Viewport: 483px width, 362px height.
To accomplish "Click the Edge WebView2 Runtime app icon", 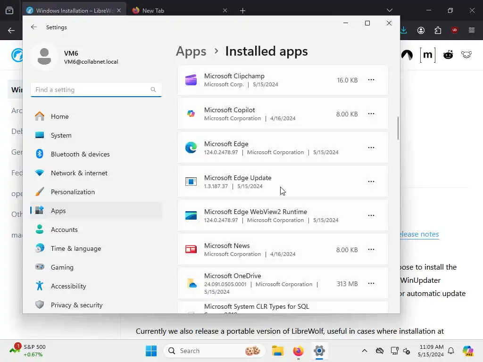I will [x=191, y=215].
